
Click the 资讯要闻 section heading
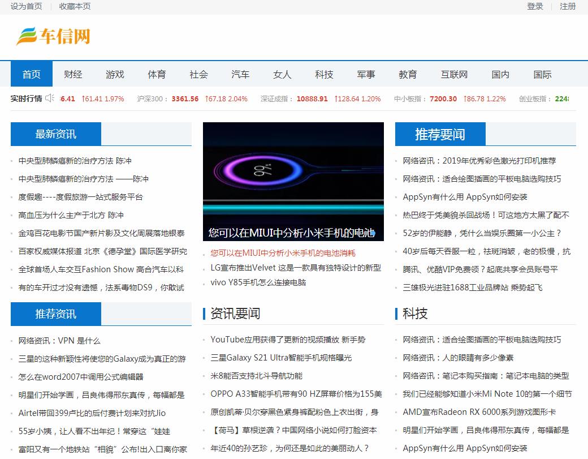tap(235, 314)
